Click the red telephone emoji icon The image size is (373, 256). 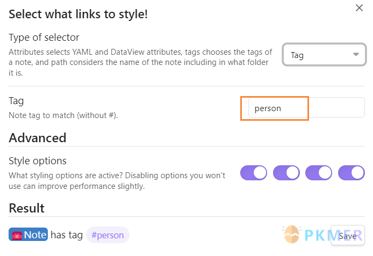click(17, 235)
